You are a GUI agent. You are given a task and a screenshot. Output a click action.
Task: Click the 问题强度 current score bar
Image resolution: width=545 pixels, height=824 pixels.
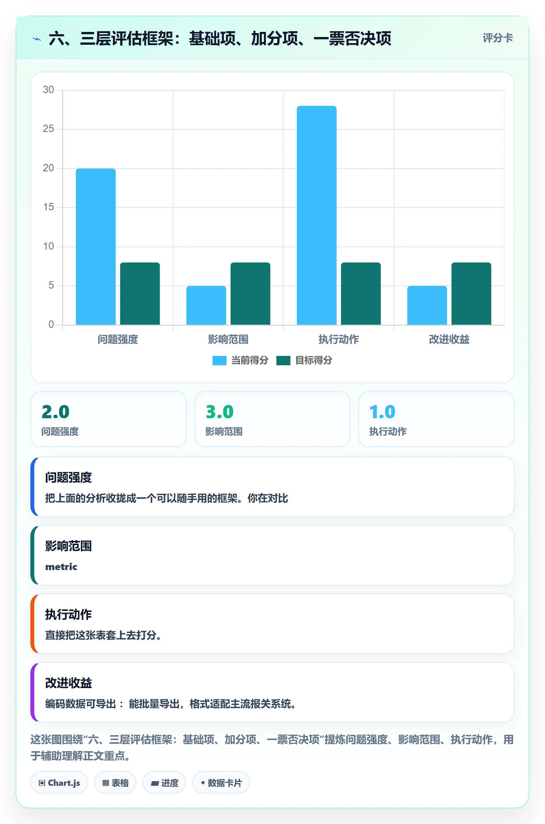[x=96, y=246]
